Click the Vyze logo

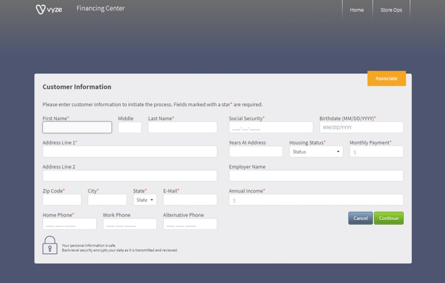(x=49, y=9)
